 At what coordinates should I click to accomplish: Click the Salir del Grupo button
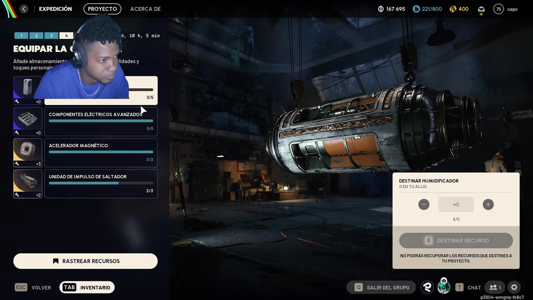382,287
